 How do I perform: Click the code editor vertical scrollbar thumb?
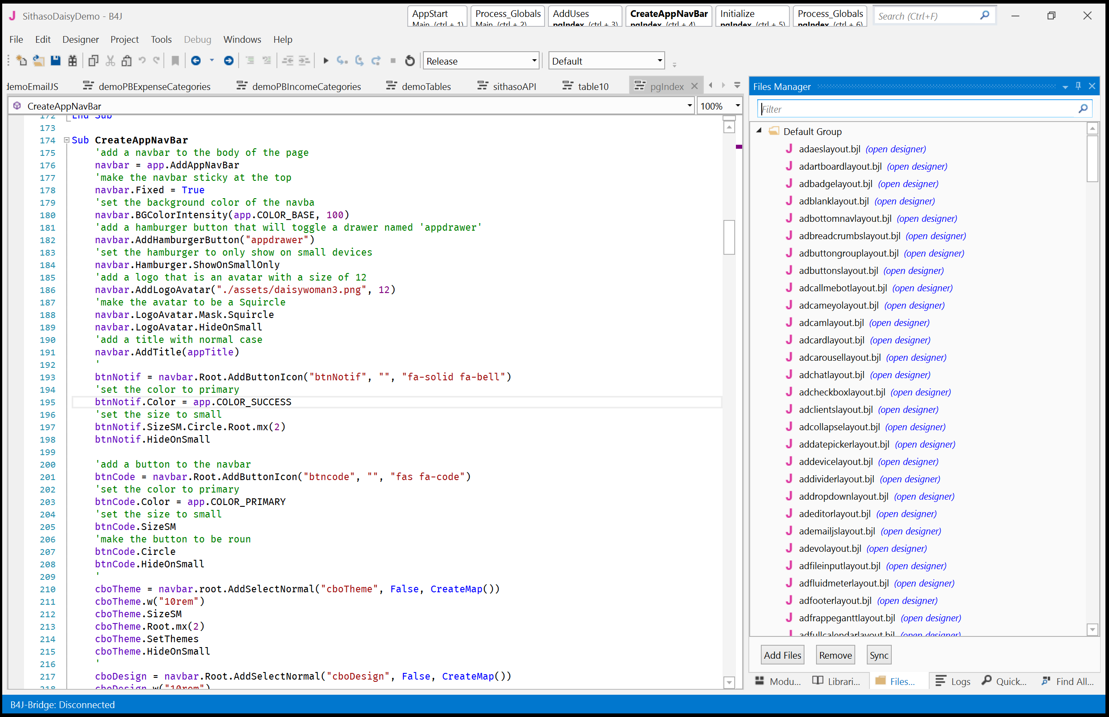[x=729, y=237]
